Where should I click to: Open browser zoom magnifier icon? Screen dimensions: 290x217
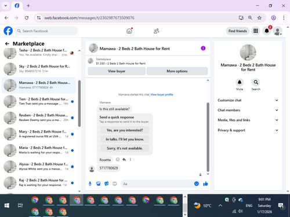point(250,18)
